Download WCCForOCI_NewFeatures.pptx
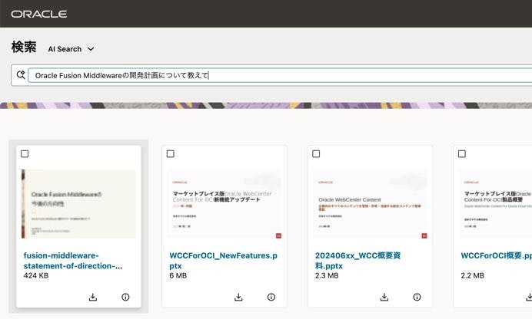Screen dimensions: 532x319 (x=238, y=297)
